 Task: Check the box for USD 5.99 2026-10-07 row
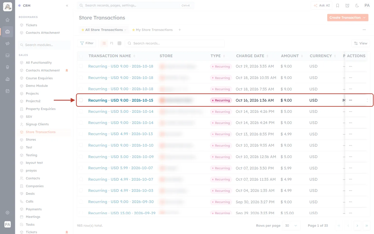[81, 168]
